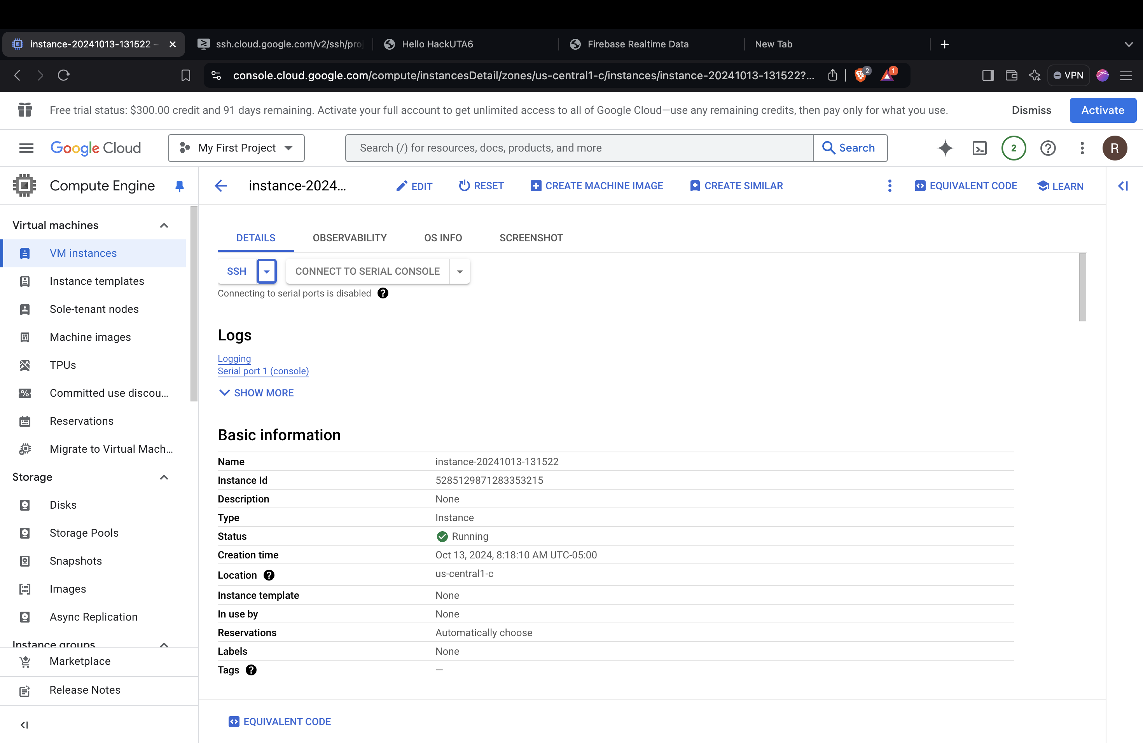Toggle the browser VPN button
Screen dimensions: 1143x743
click(x=1069, y=75)
